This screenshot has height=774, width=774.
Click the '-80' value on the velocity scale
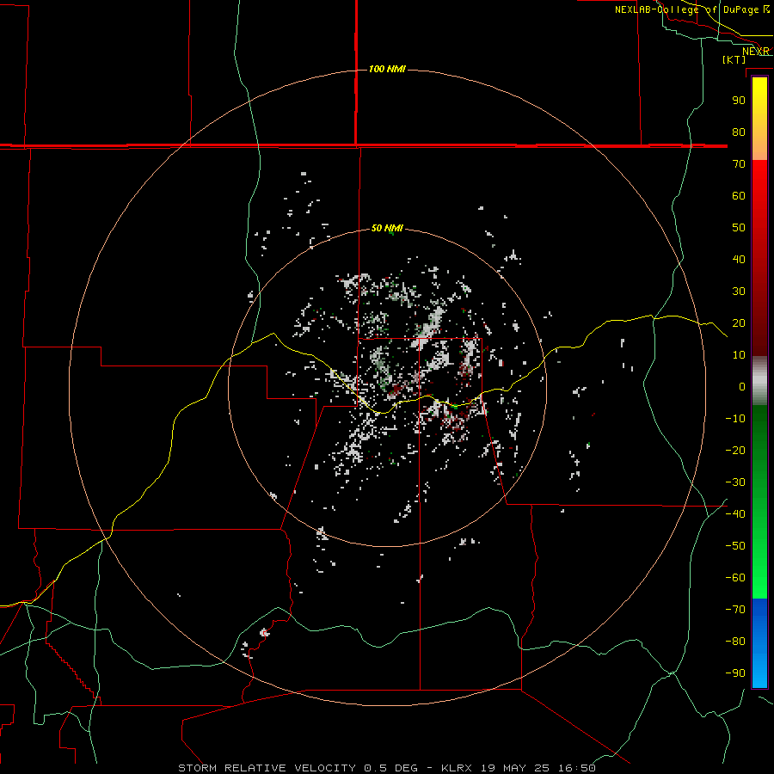click(735, 642)
